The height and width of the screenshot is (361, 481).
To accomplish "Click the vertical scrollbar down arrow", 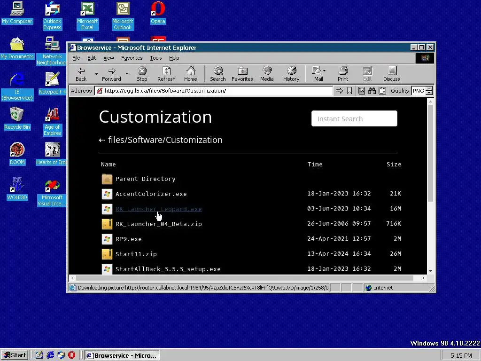I will (430, 271).
